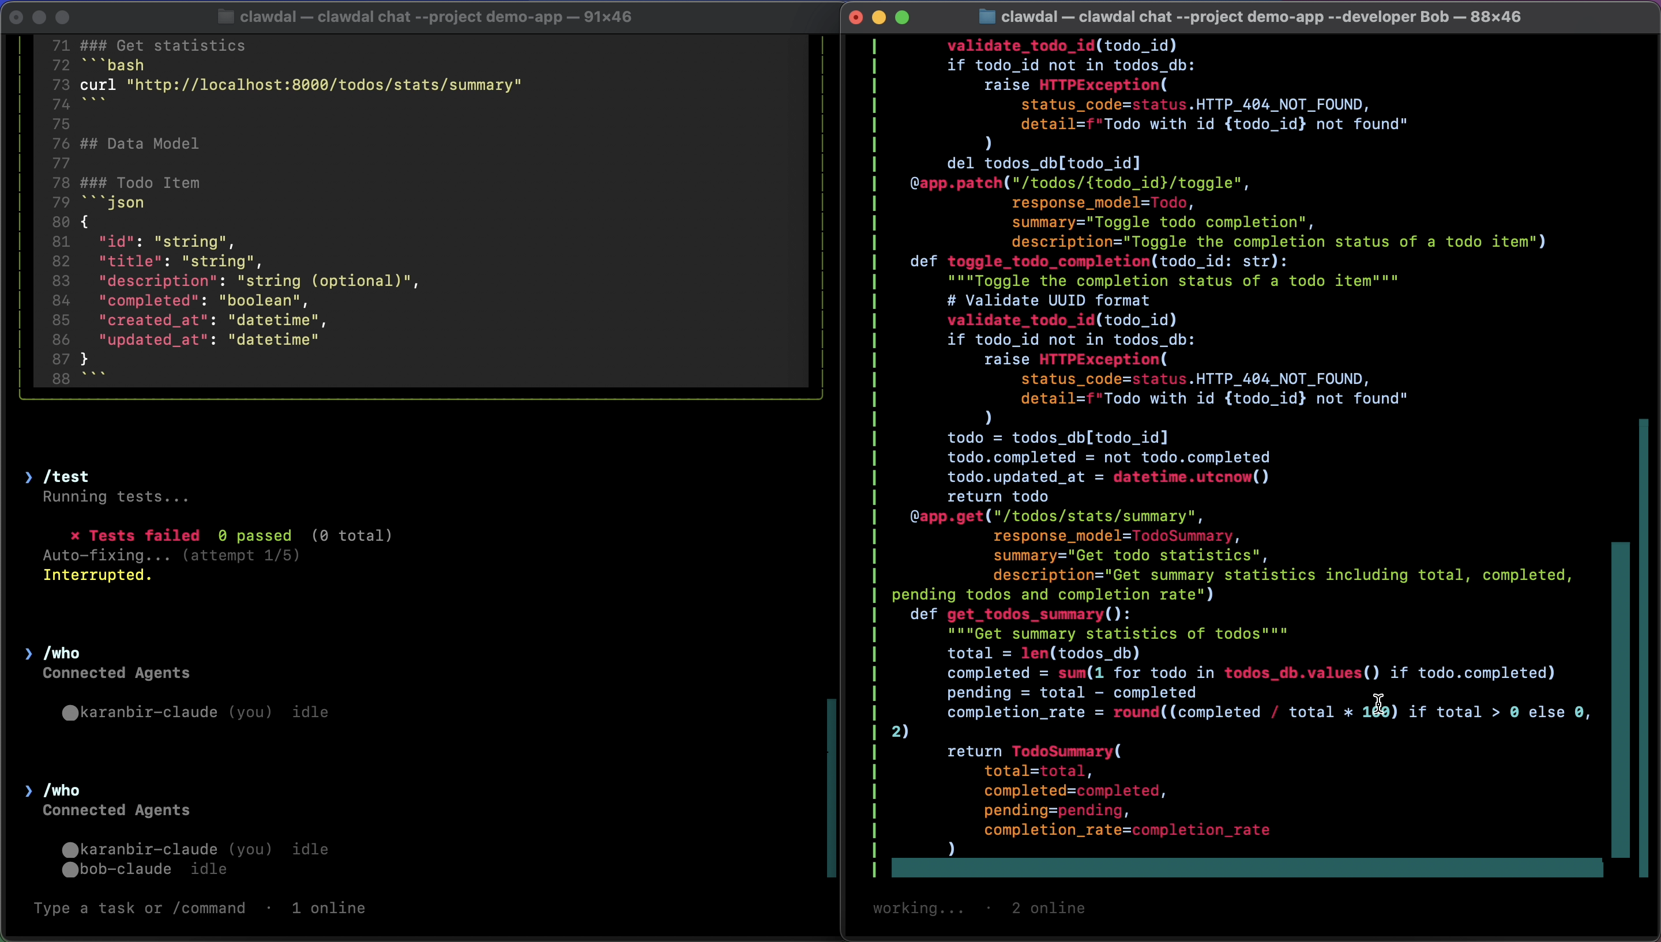
Task: Click the red × beside Tests failed
Action: (75, 536)
